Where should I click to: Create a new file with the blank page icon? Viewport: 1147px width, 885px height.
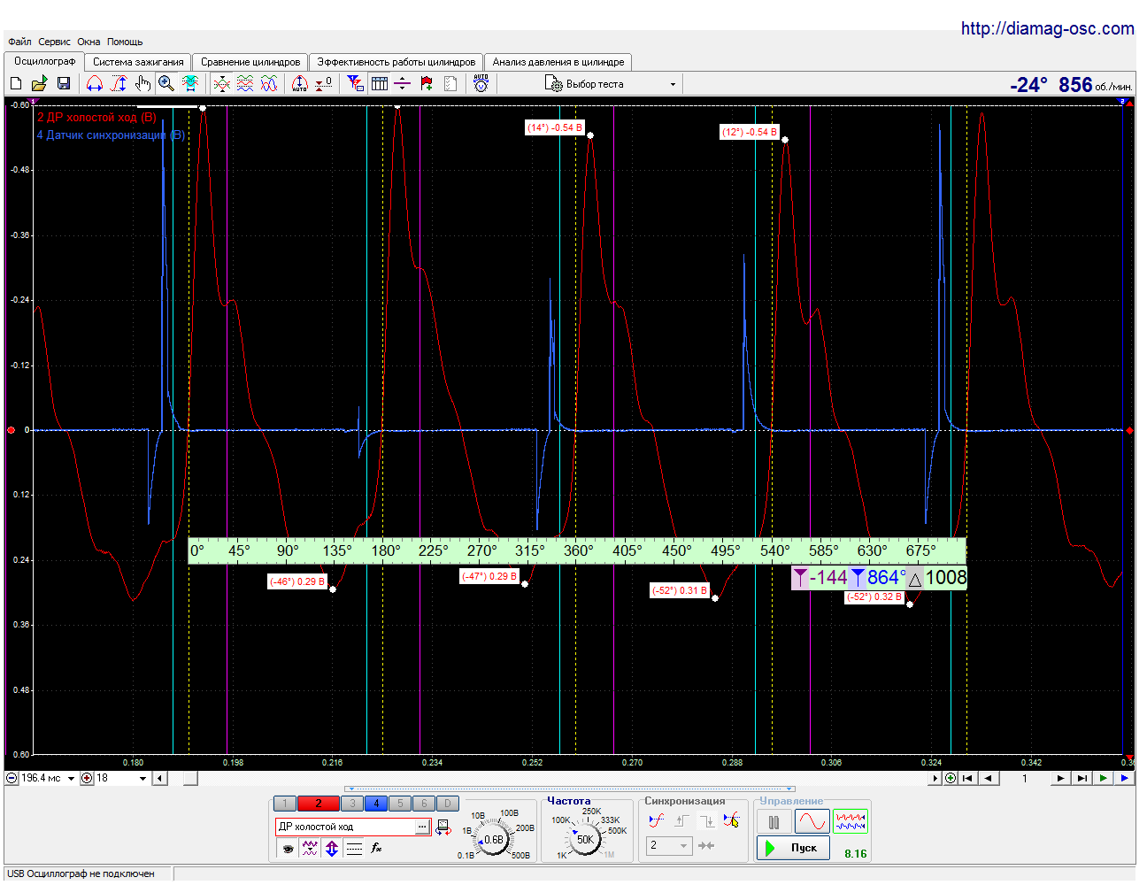pyautogui.click(x=16, y=83)
